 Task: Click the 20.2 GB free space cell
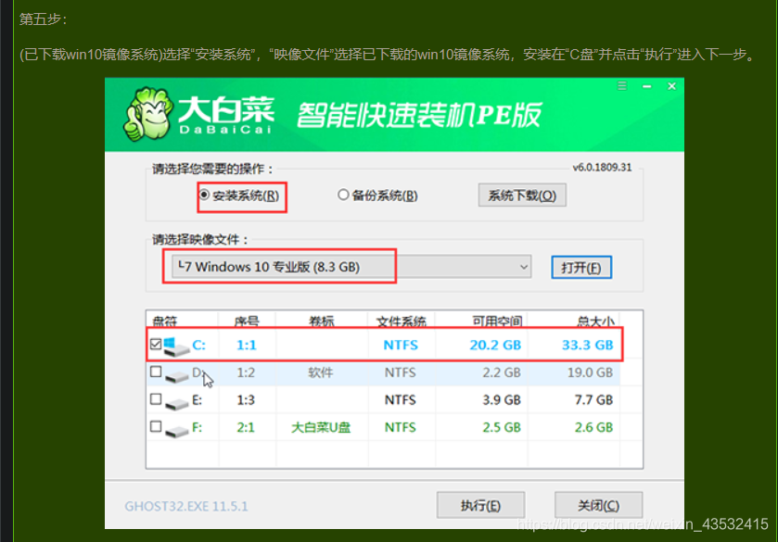[x=495, y=345]
